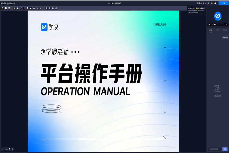
Task: Toggle the microphone under teacher video
Action: (209, 24)
